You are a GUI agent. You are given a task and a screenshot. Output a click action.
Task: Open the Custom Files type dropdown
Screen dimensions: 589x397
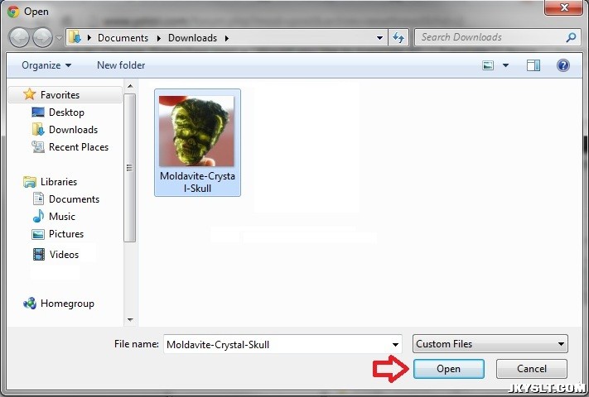[490, 344]
